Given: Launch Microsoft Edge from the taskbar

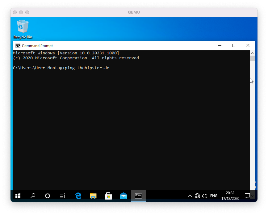Looking at the screenshot, I should [x=78, y=196].
